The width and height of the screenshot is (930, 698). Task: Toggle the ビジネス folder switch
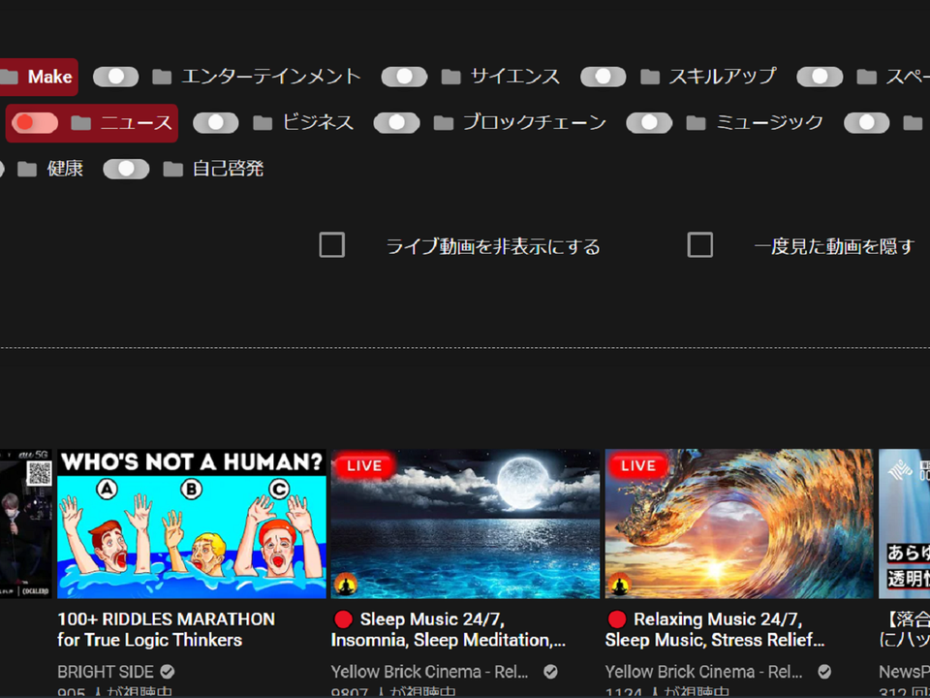(216, 123)
